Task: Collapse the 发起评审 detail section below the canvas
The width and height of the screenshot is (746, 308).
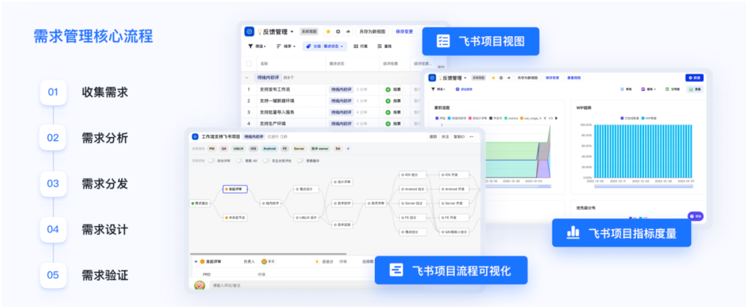Action: coord(196,262)
